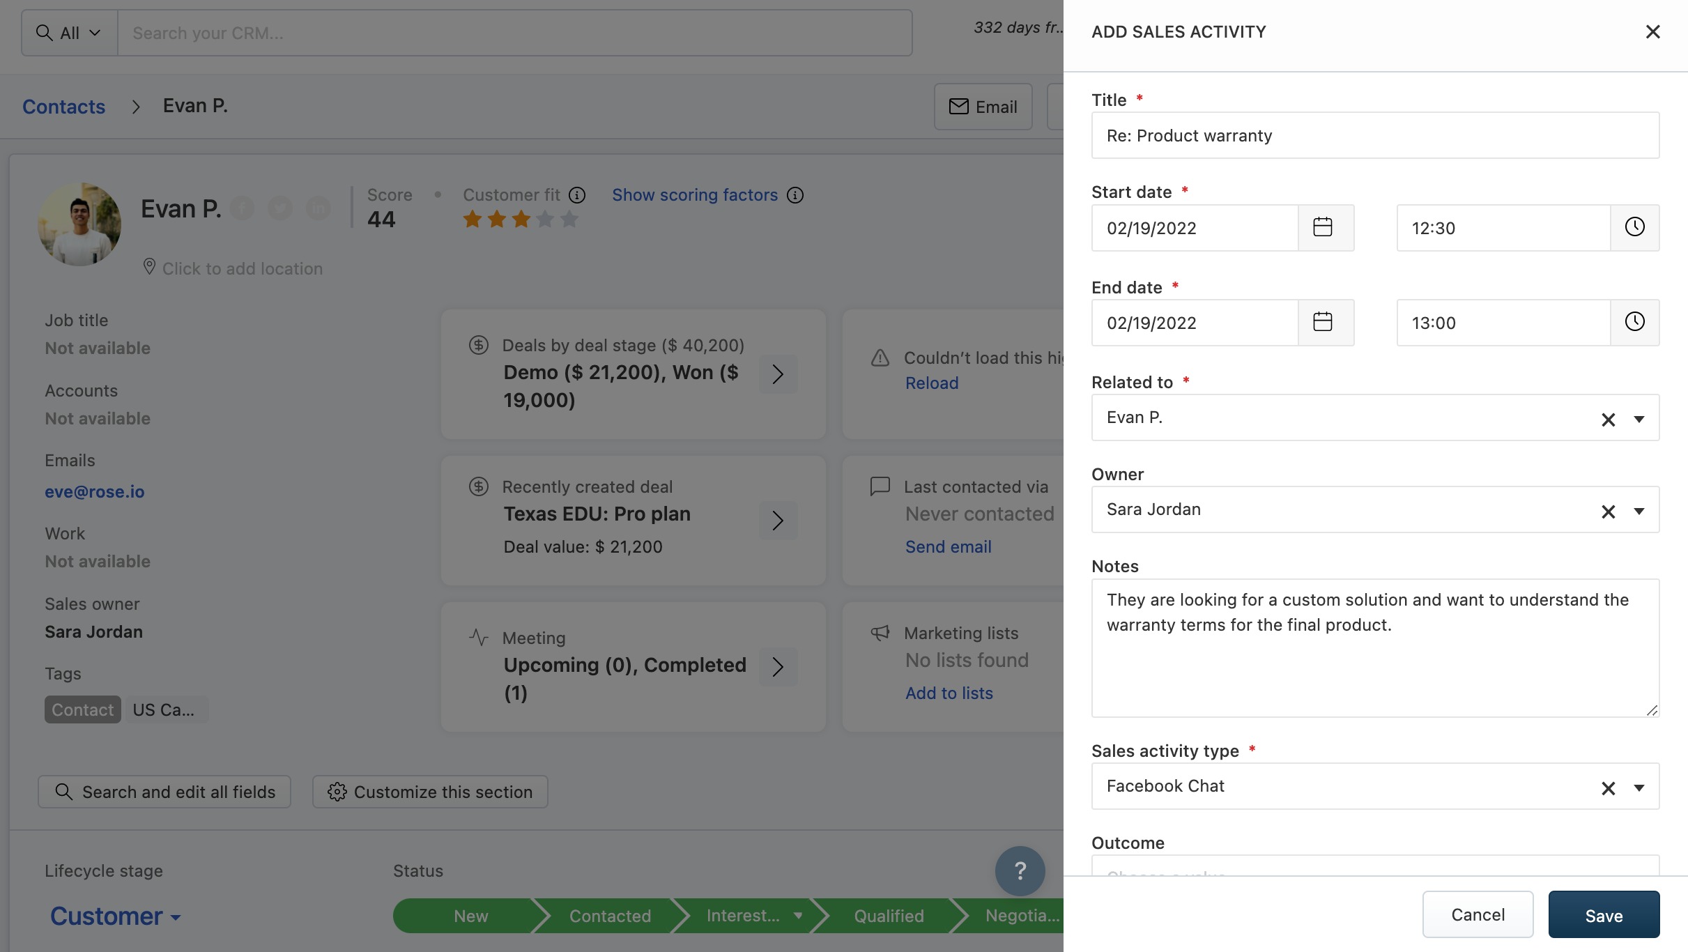
Task: Edit the start time 12:30 field
Action: (1503, 228)
